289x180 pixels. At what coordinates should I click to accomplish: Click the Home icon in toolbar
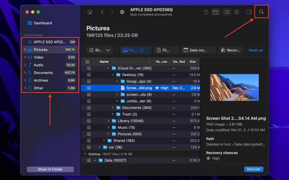(90, 12)
